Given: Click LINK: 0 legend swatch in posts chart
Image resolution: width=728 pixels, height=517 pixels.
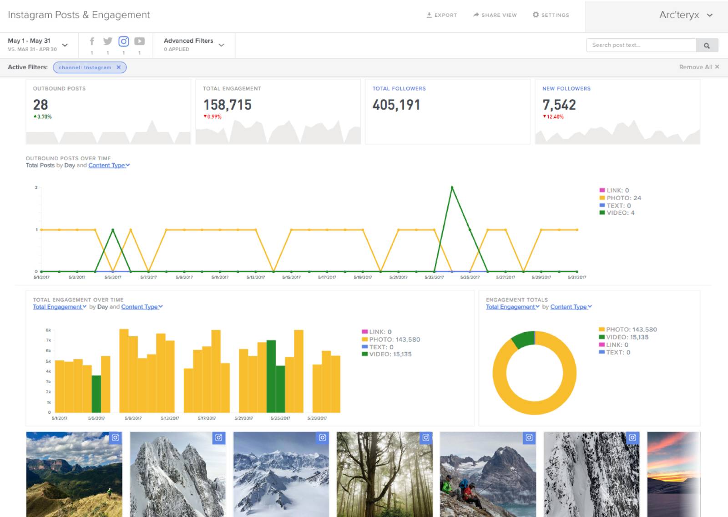Looking at the screenshot, I should [x=602, y=190].
